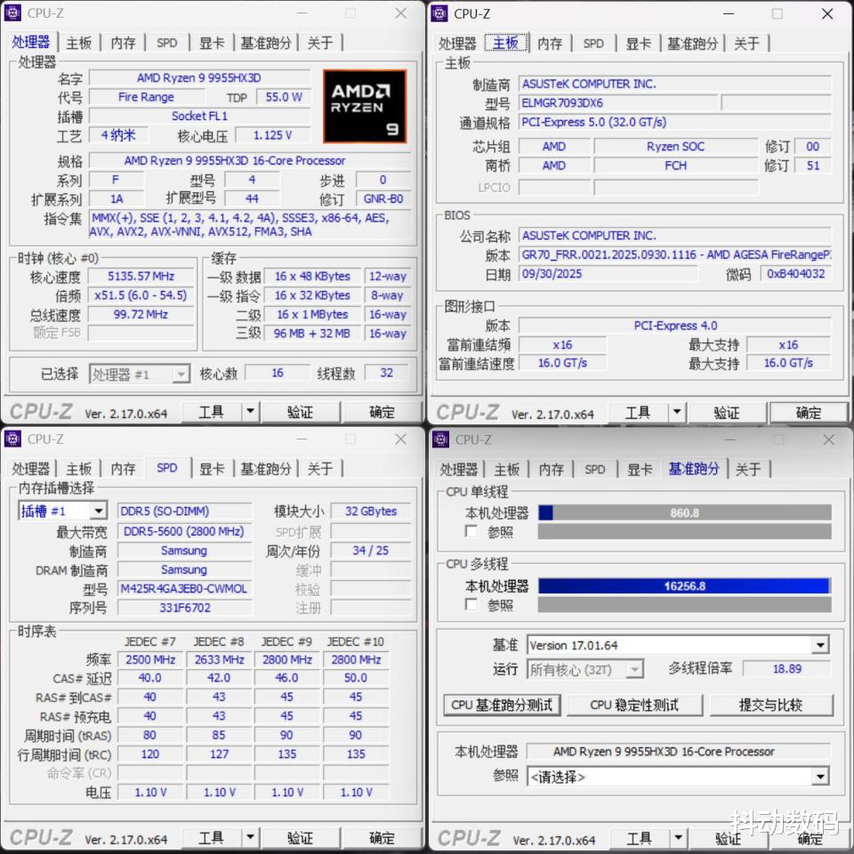Click 代号 value Fire Range
Viewport: 854px width, 854px height.
147,97
